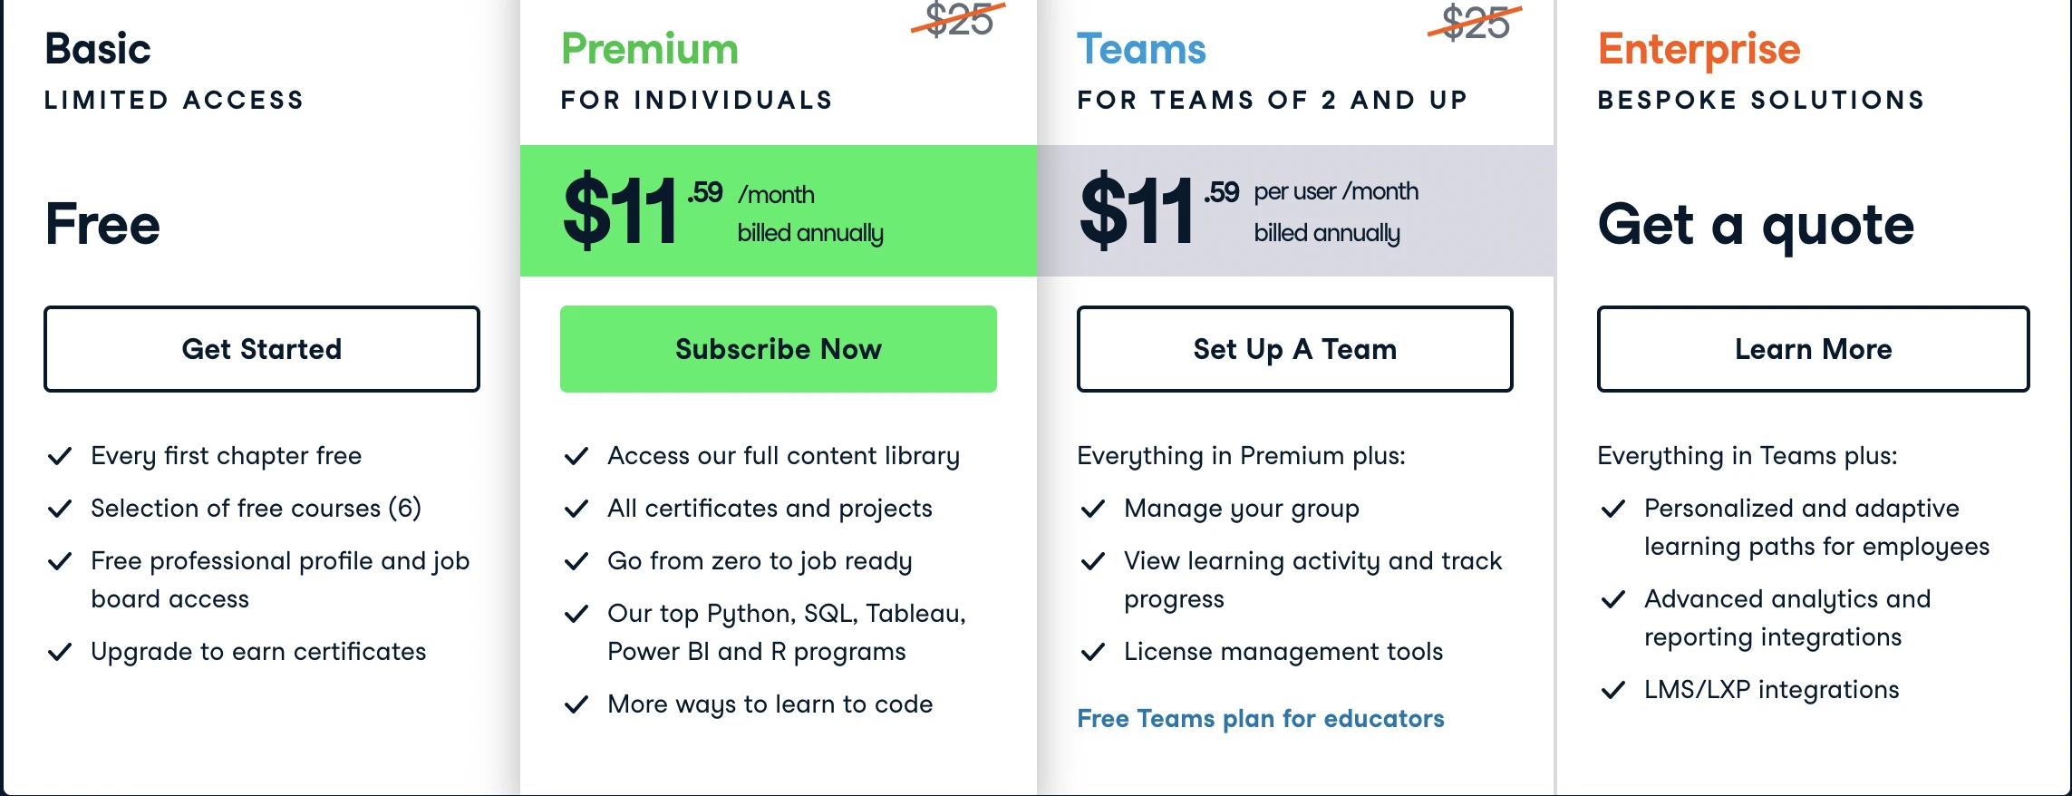Click checkmark next to Manage your group
This screenshot has height=796, width=2072.
1093,509
